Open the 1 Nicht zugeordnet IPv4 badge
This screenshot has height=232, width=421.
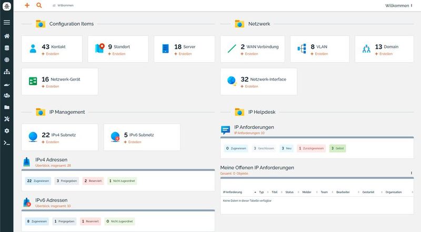coord(122,181)
